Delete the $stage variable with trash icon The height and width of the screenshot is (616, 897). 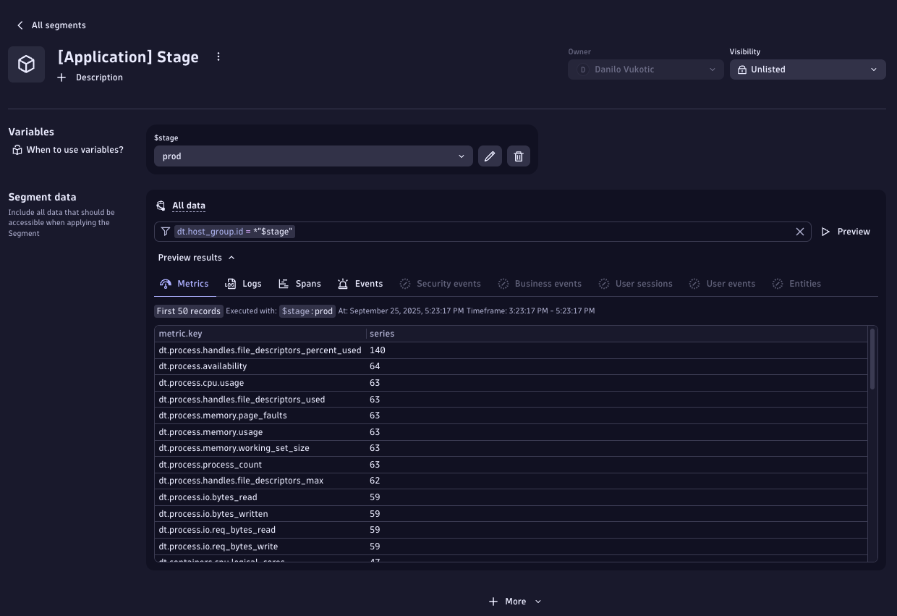click(519, 156)
